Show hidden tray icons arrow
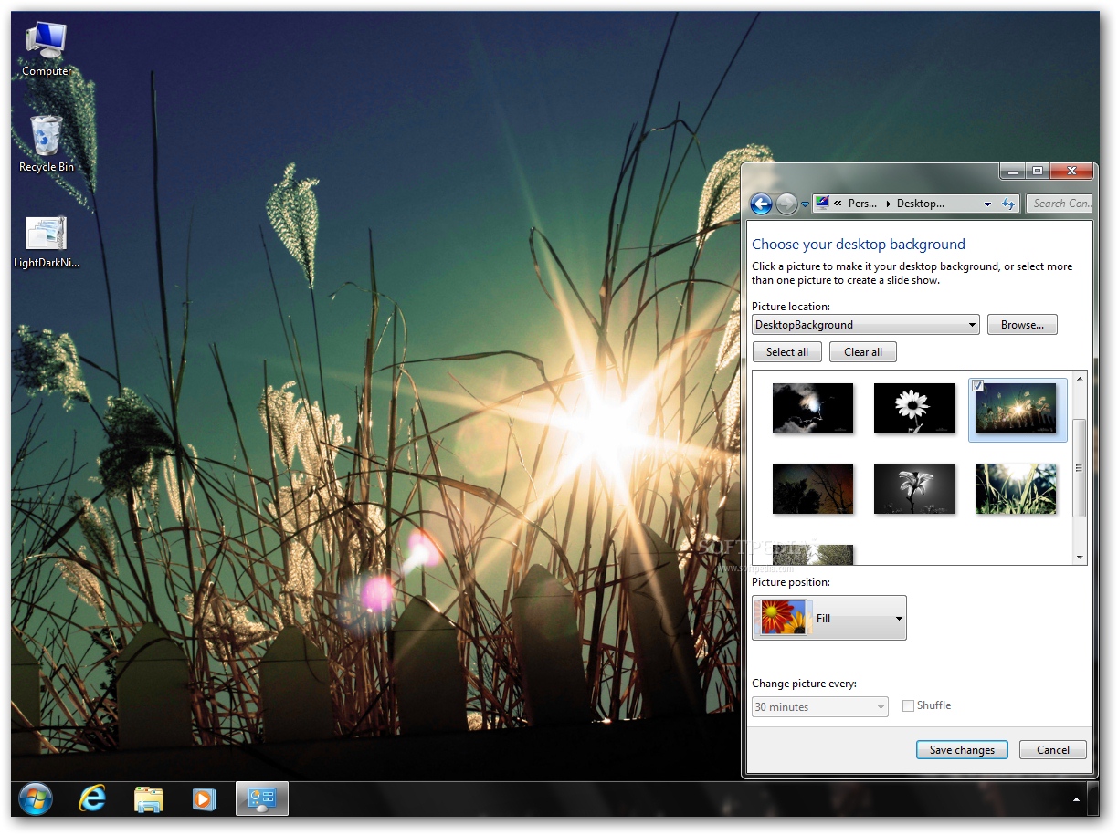The width and height of the screenshot is (1118, 835). [1076, 799]
